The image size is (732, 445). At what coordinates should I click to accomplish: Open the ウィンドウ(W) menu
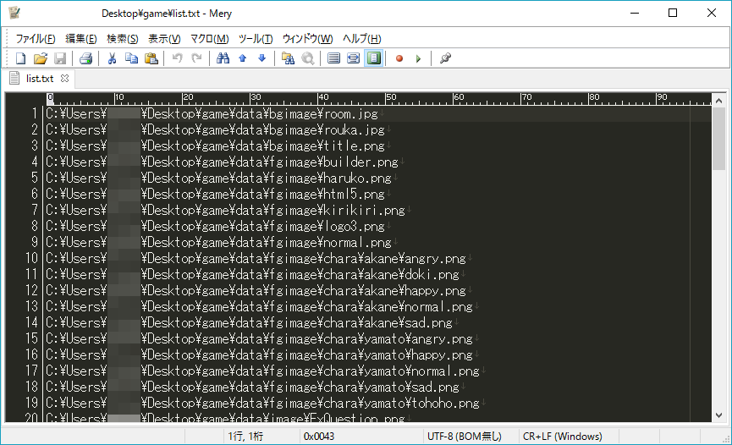click(x=308, y=39)
